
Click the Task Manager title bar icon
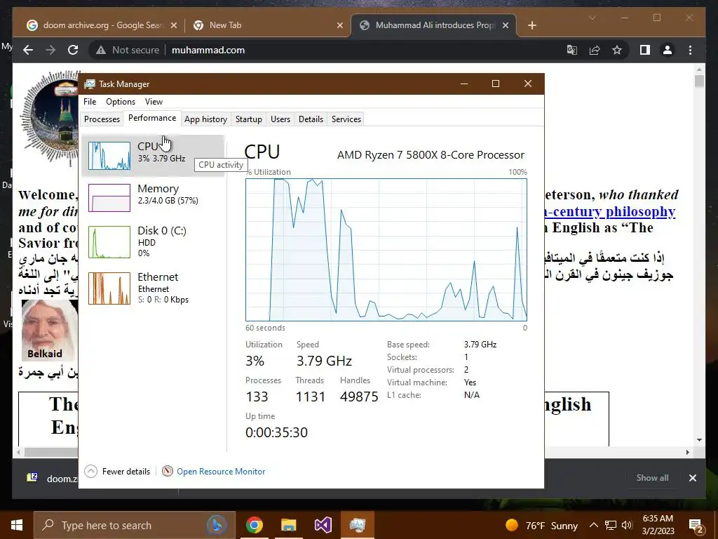(x=90, y=84)
